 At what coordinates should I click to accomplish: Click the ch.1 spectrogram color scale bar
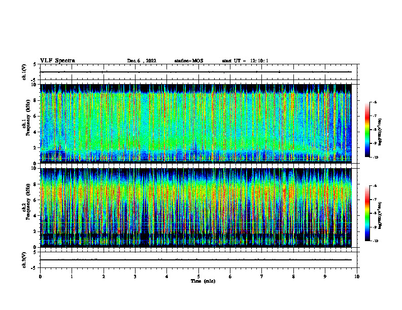(x=367, y=130)
